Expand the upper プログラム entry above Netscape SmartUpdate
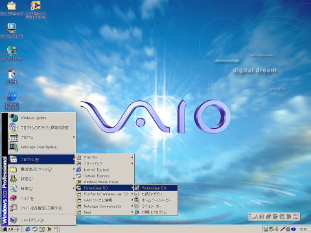311x233 pixels. point(42,137)
